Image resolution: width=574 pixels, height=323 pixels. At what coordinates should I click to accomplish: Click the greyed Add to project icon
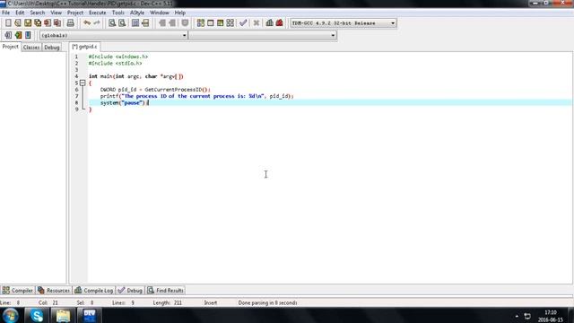(162, 23)
